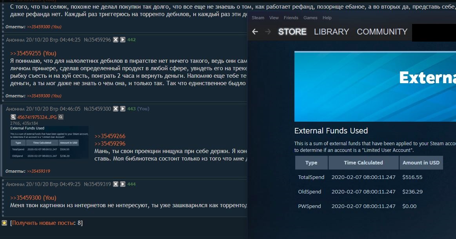Screen dimensions: 456x239
Task: Open the Games menu in Steam
Action: click(310, 18)
